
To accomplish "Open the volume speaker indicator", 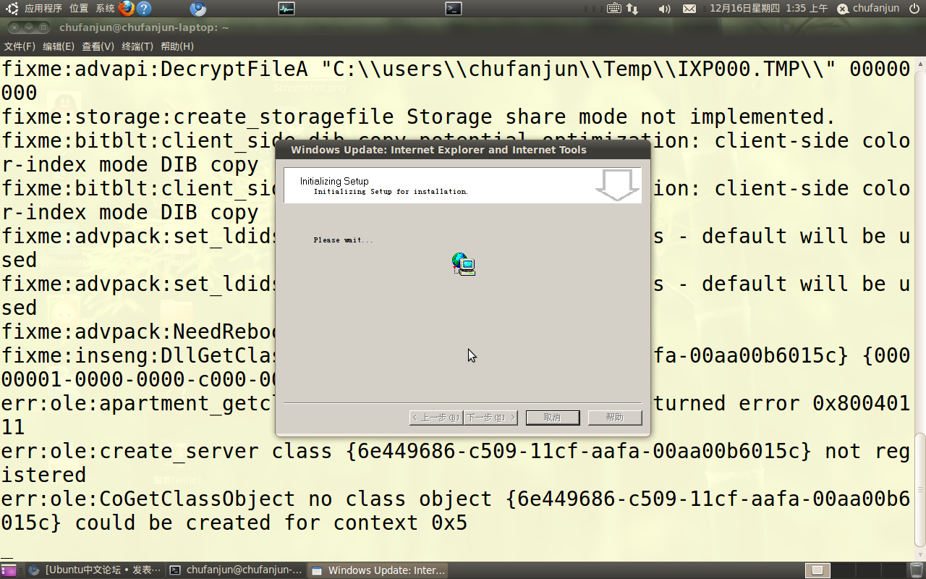I will pos(664,9).
